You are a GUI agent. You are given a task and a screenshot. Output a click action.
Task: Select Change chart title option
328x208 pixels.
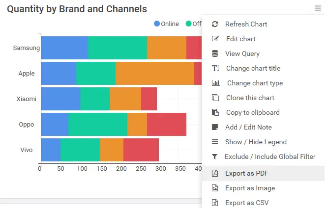point(263,68)
